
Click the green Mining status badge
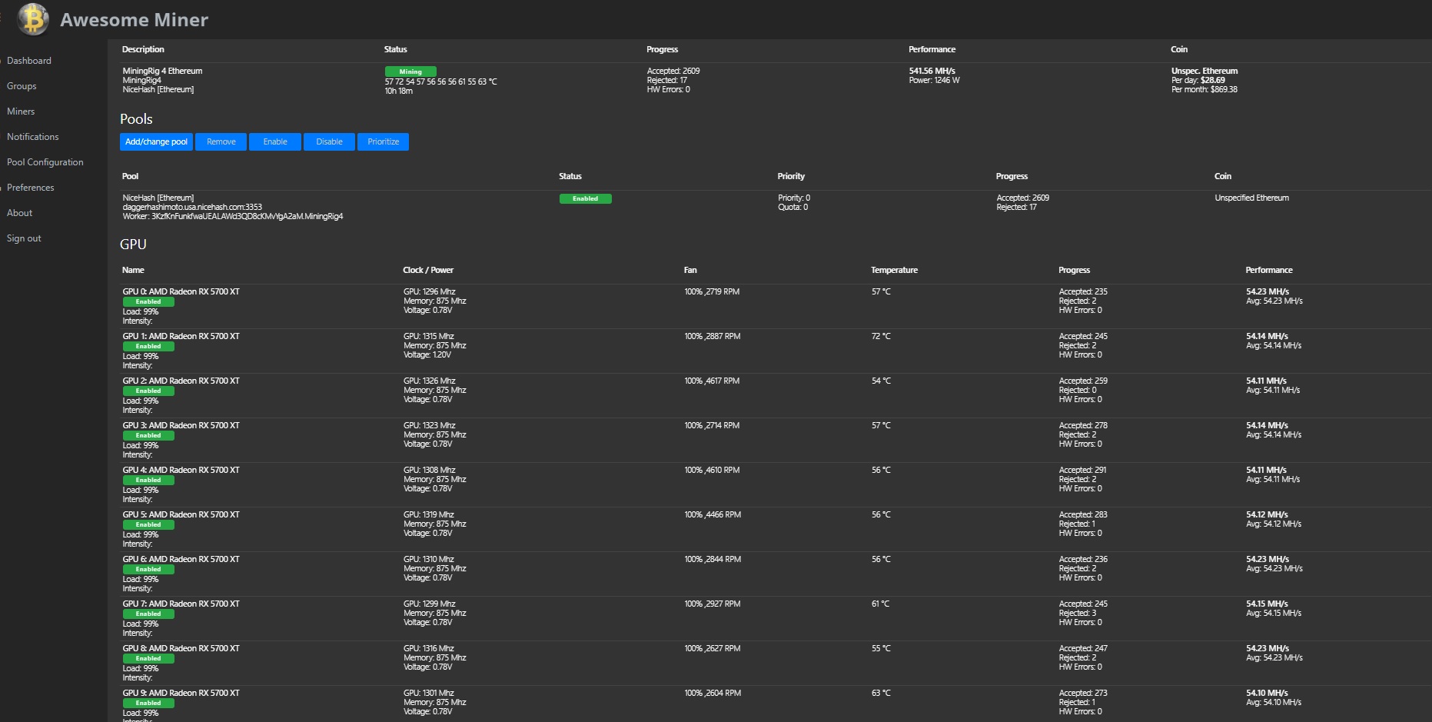tap(410, 72)
